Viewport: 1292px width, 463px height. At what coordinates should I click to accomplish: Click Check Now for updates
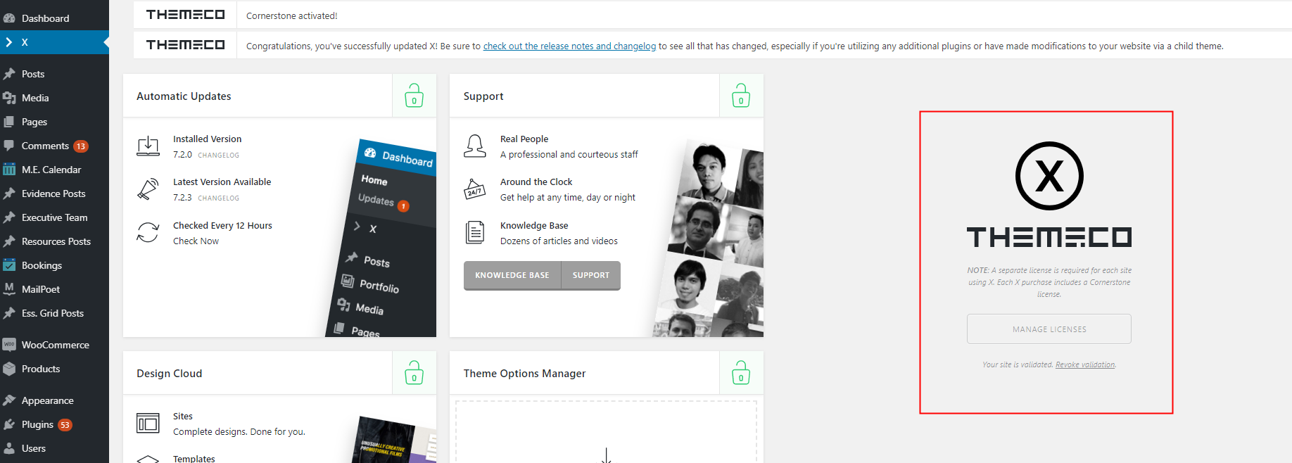click(196, 241)
